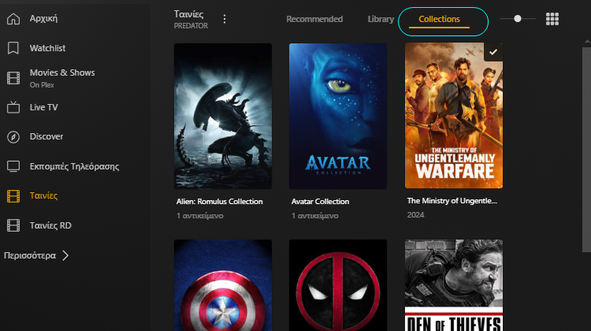Adjust the poster size slider handle
This screenshot has width=591, height=331.
(518, 18)
